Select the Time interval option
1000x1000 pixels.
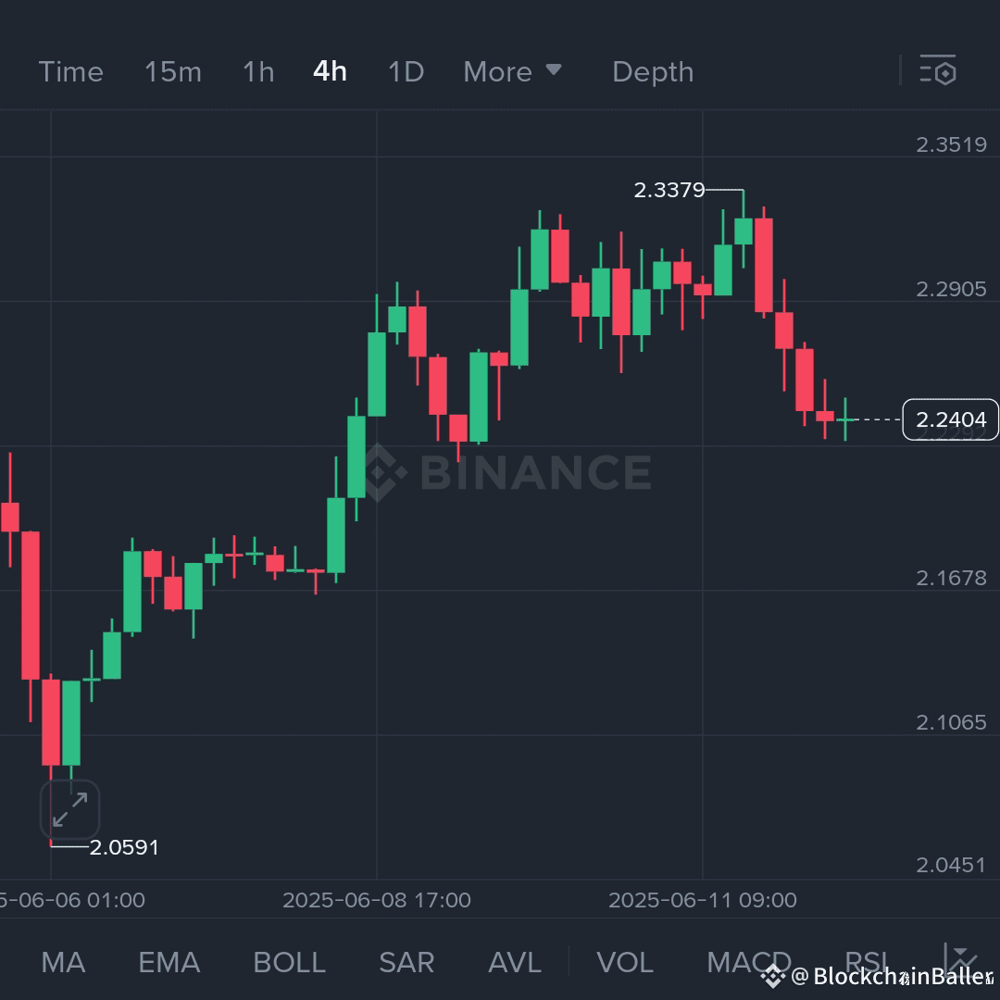coord(70,71)
